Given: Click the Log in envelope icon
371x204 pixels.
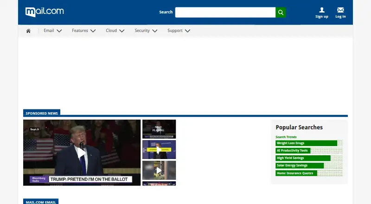Looking at the screenshot, I should coord(340,10).
